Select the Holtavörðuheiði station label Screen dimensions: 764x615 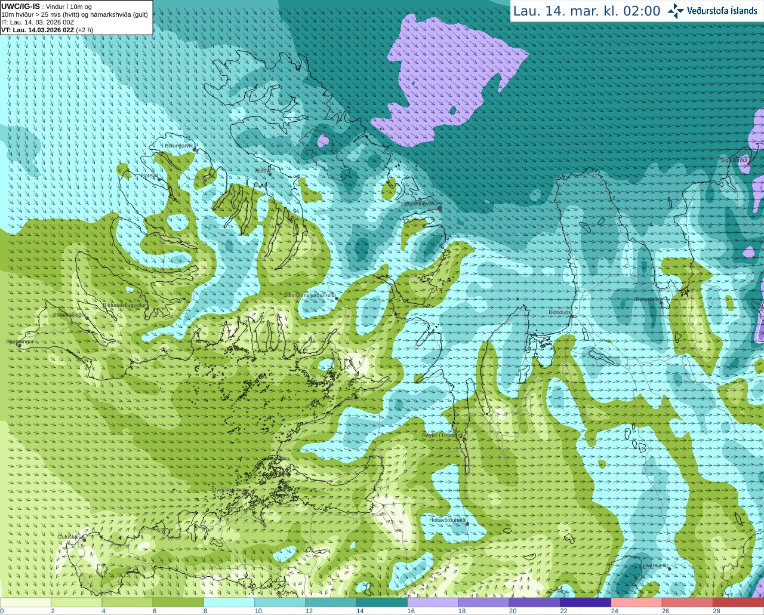pyautogui.click(x=448, y=520)
